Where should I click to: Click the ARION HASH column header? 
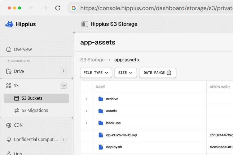[x=220, y=87]
